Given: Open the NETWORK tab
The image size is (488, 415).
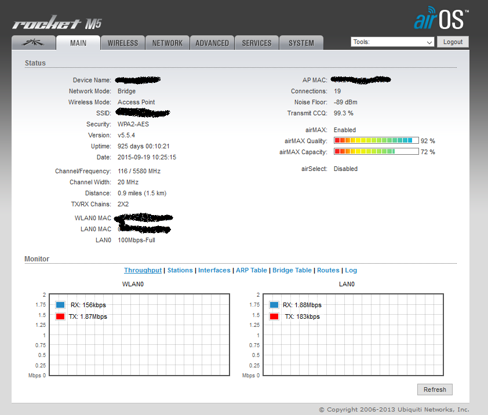Looking at the screenshot, I should 167,43.
